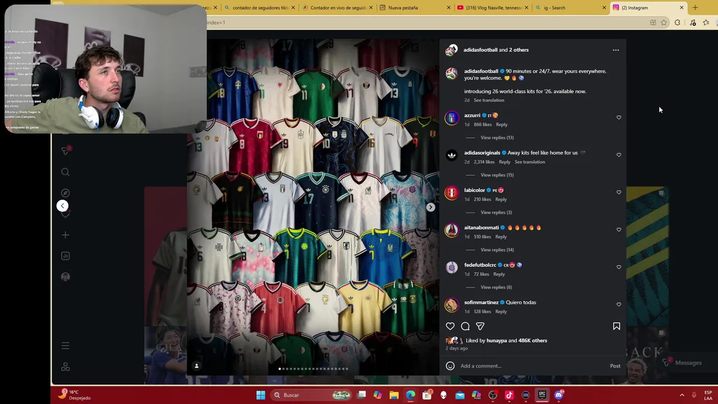The image size is (718, 404).
Task: Expand View replies (3) under labicolor
Action: point(496,213)
